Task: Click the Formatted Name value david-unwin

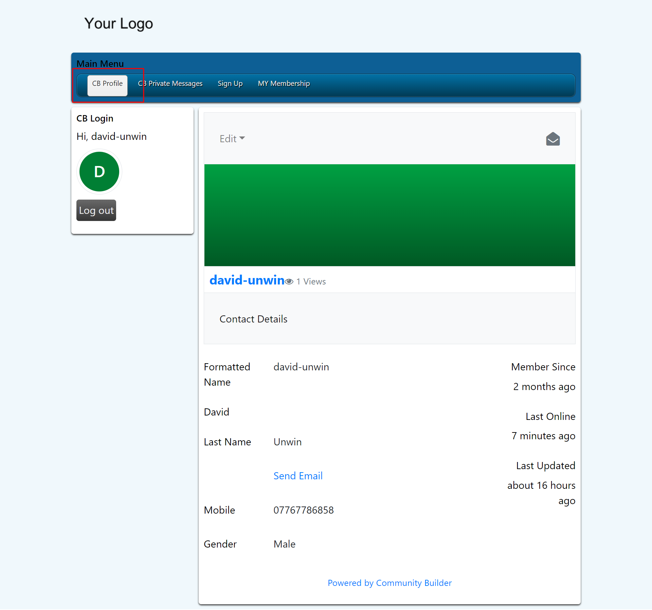Action: (x=301, y=367)
